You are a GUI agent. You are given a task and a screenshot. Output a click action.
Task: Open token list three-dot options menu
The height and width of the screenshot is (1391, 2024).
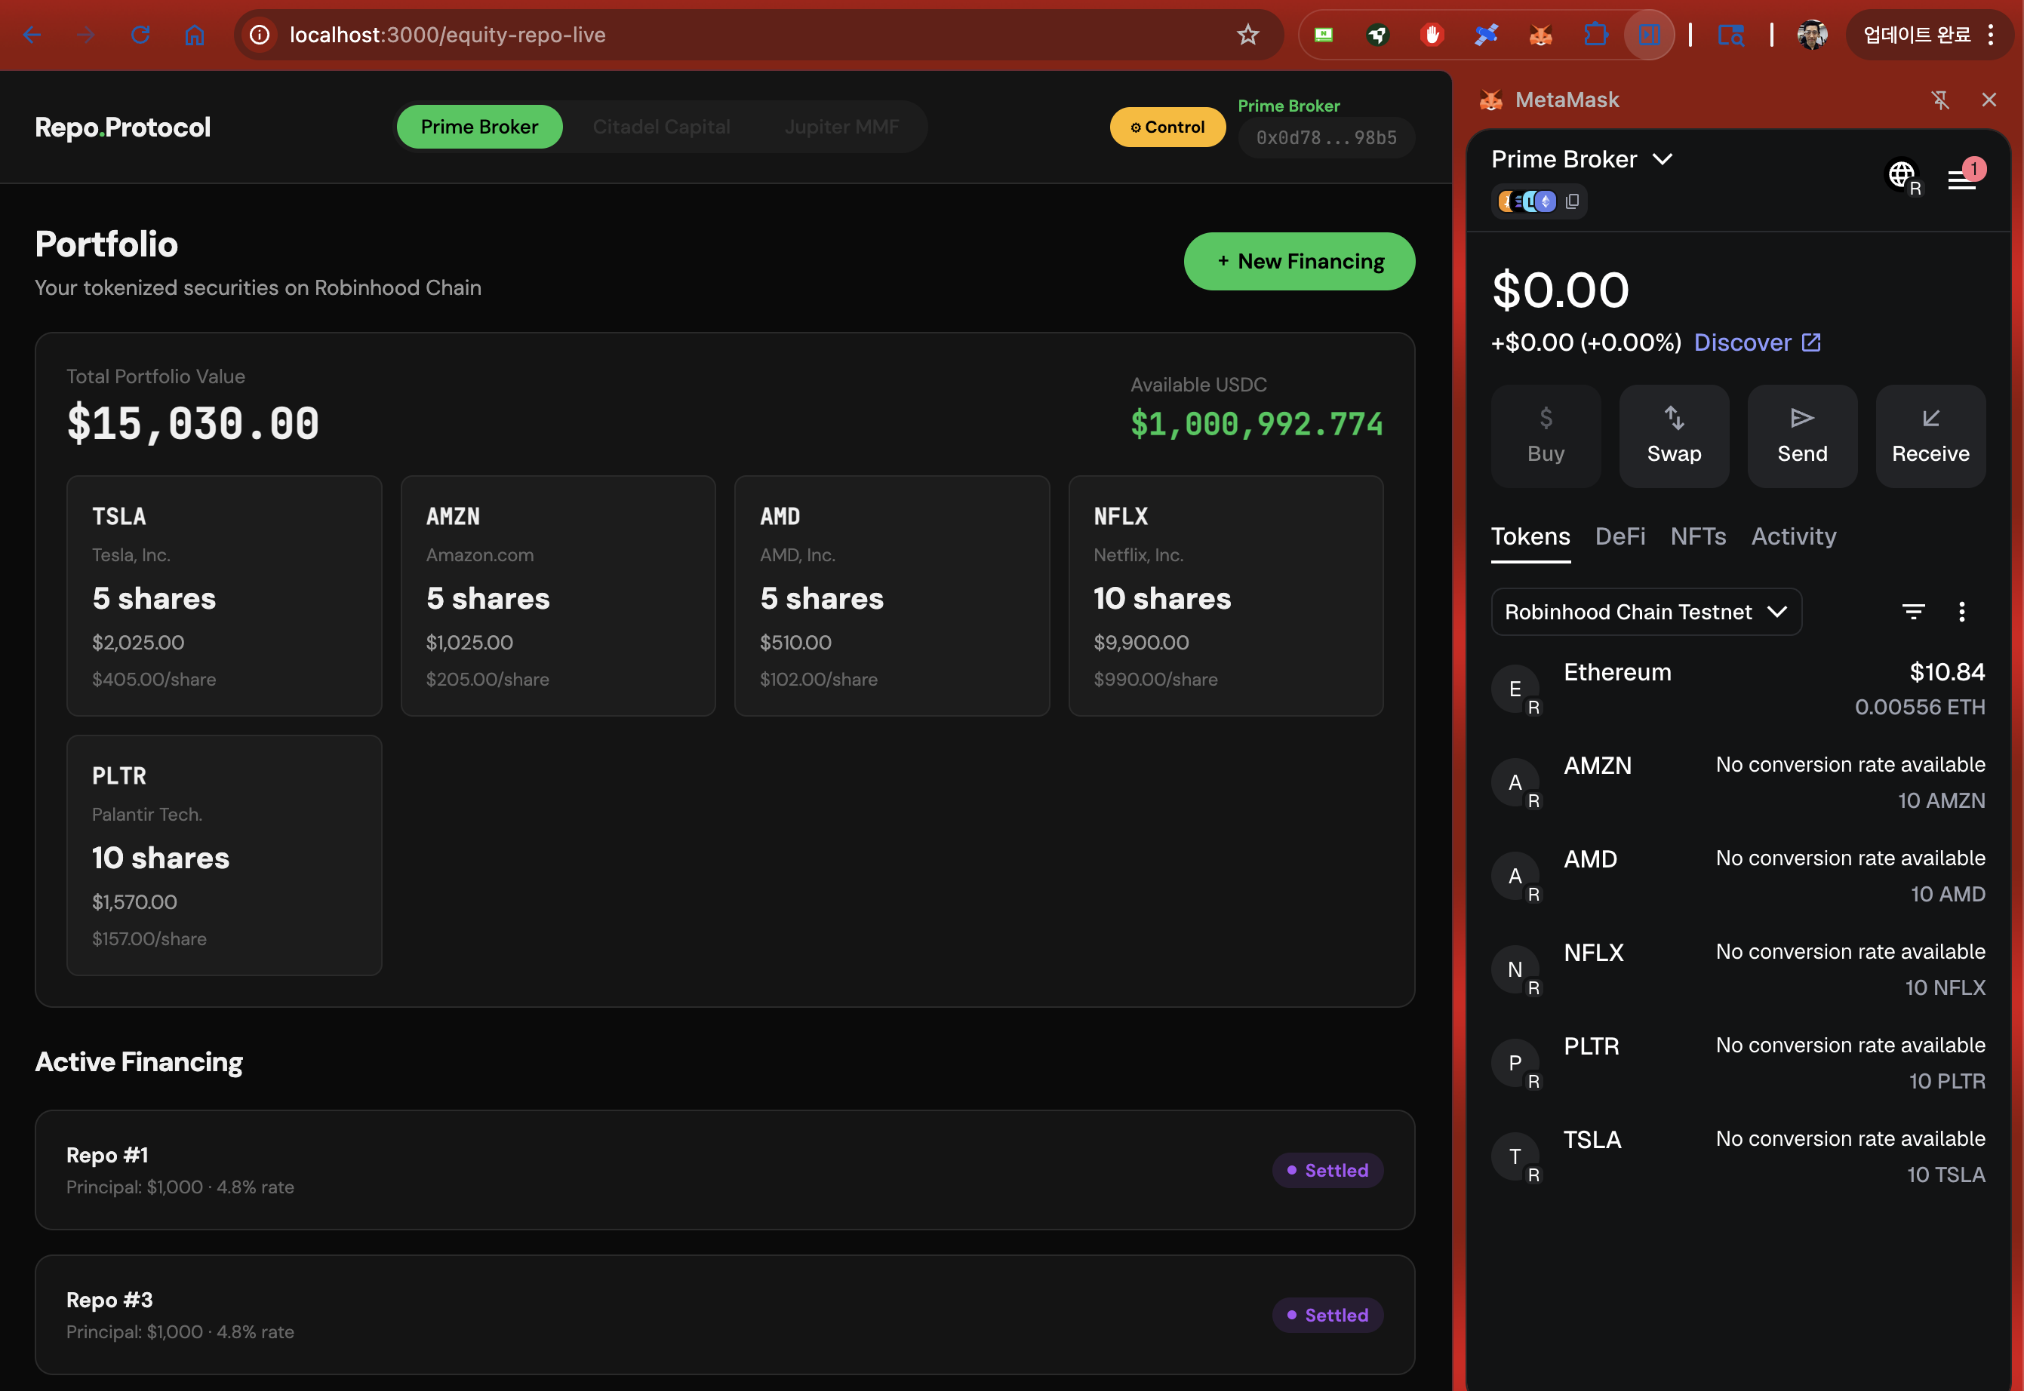1961,612
